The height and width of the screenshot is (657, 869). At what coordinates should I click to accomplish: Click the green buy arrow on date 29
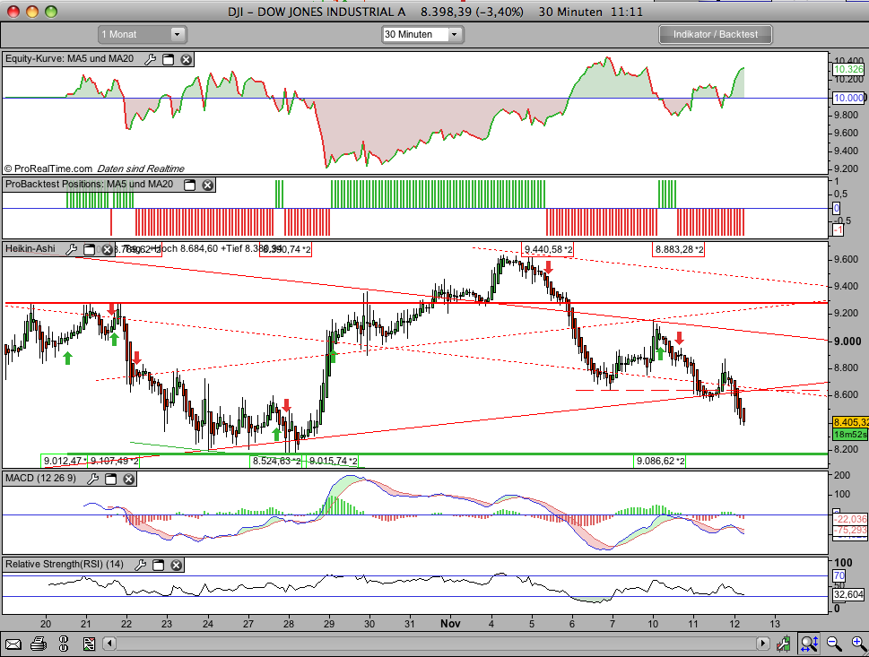click(x=332, y=355)
